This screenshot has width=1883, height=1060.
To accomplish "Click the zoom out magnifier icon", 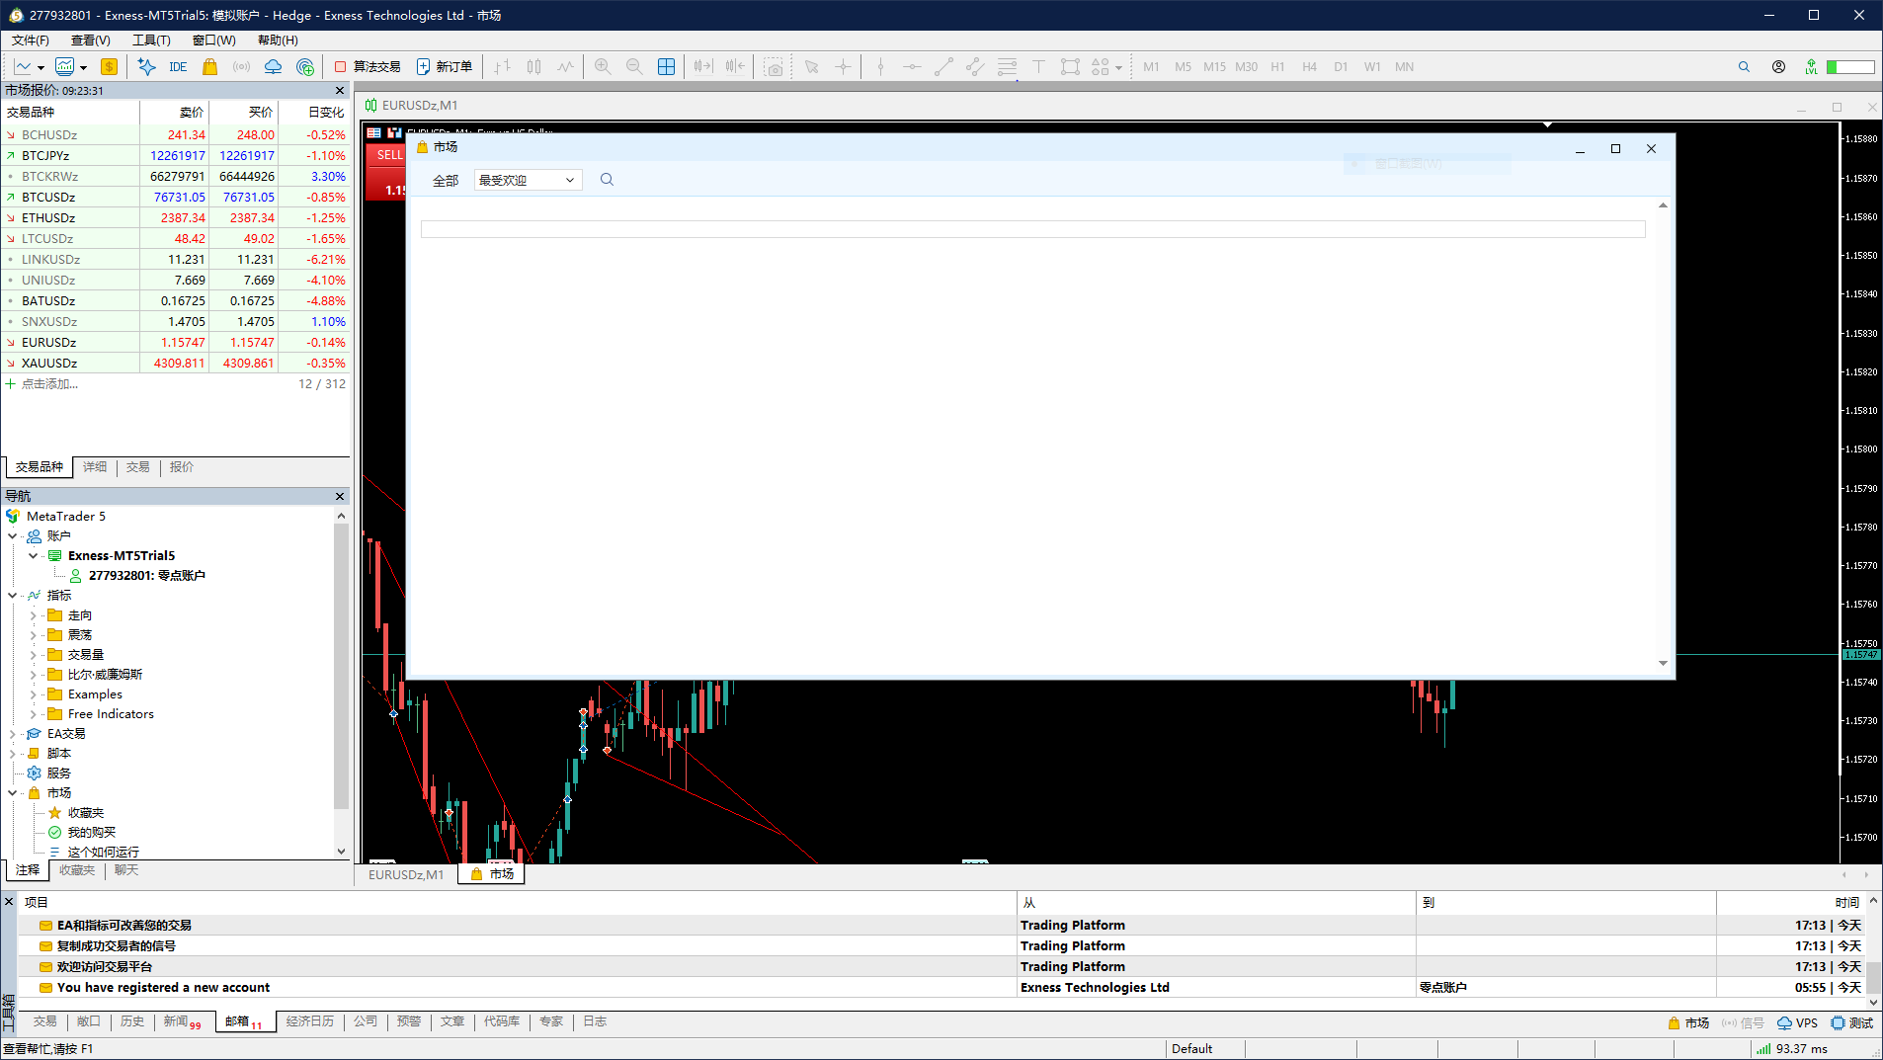I will [634, 66].
